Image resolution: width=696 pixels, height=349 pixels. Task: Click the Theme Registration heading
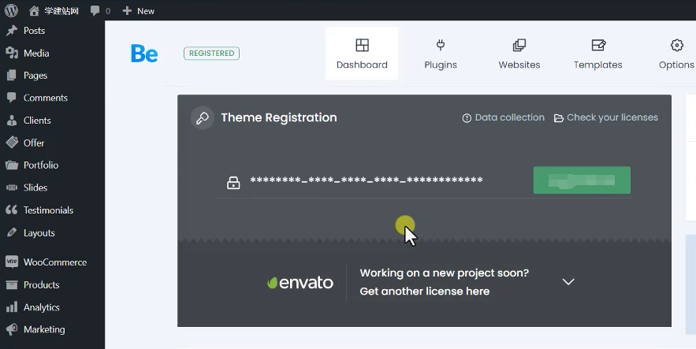(279, 117)
